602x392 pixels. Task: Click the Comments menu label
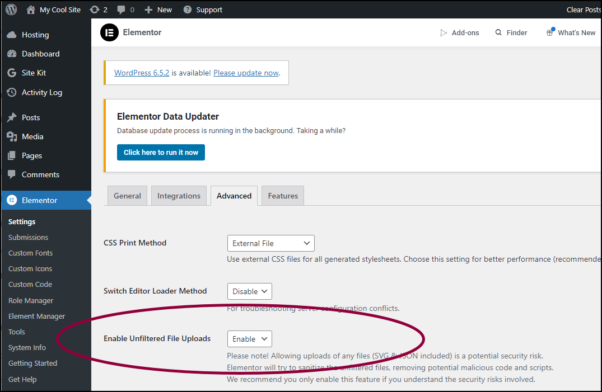(41, 174)
